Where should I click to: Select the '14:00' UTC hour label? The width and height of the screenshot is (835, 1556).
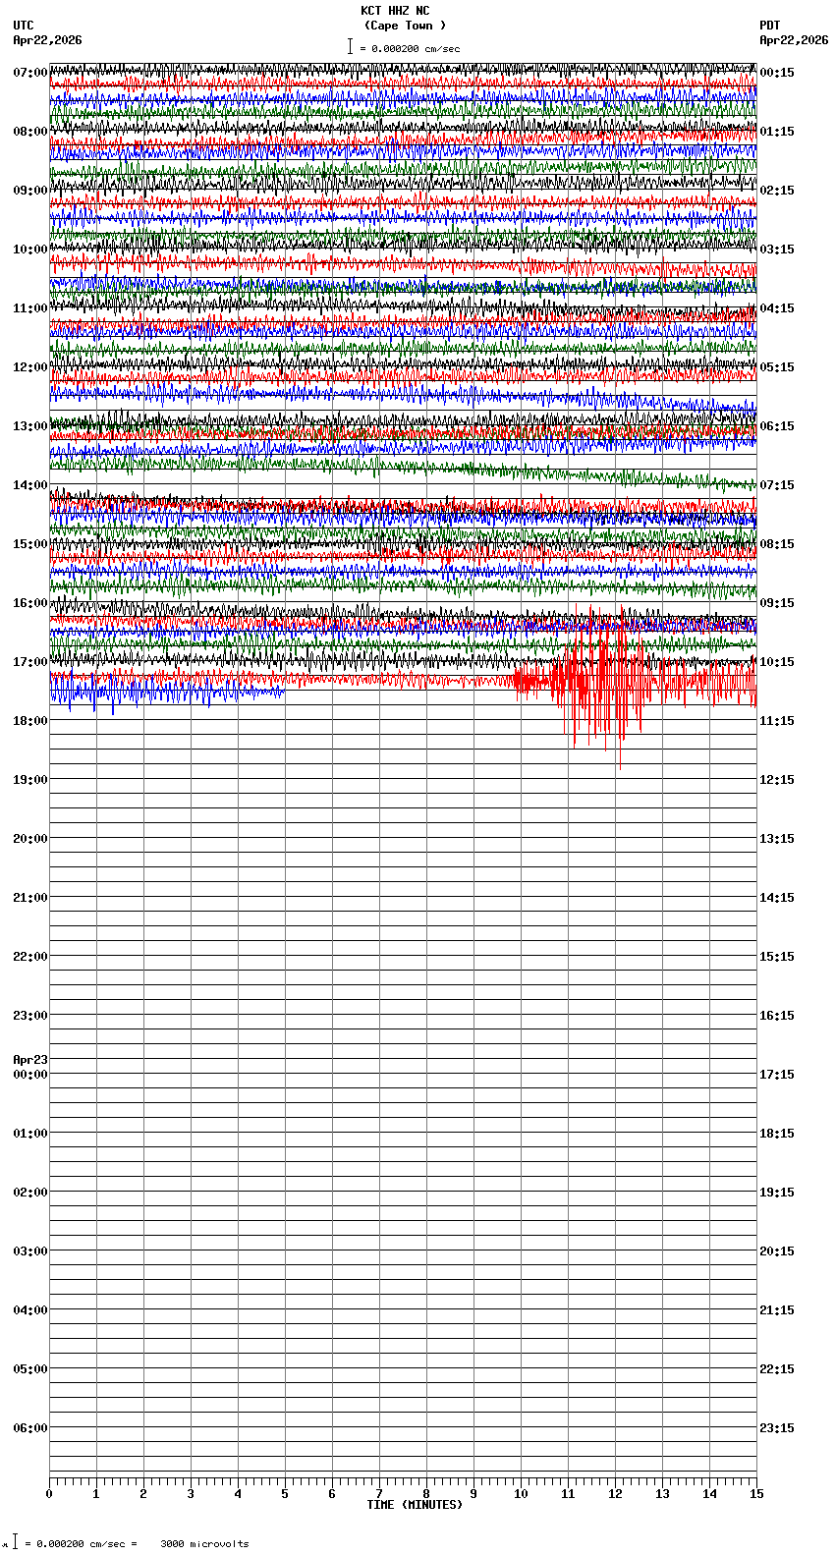pos(30,485)
